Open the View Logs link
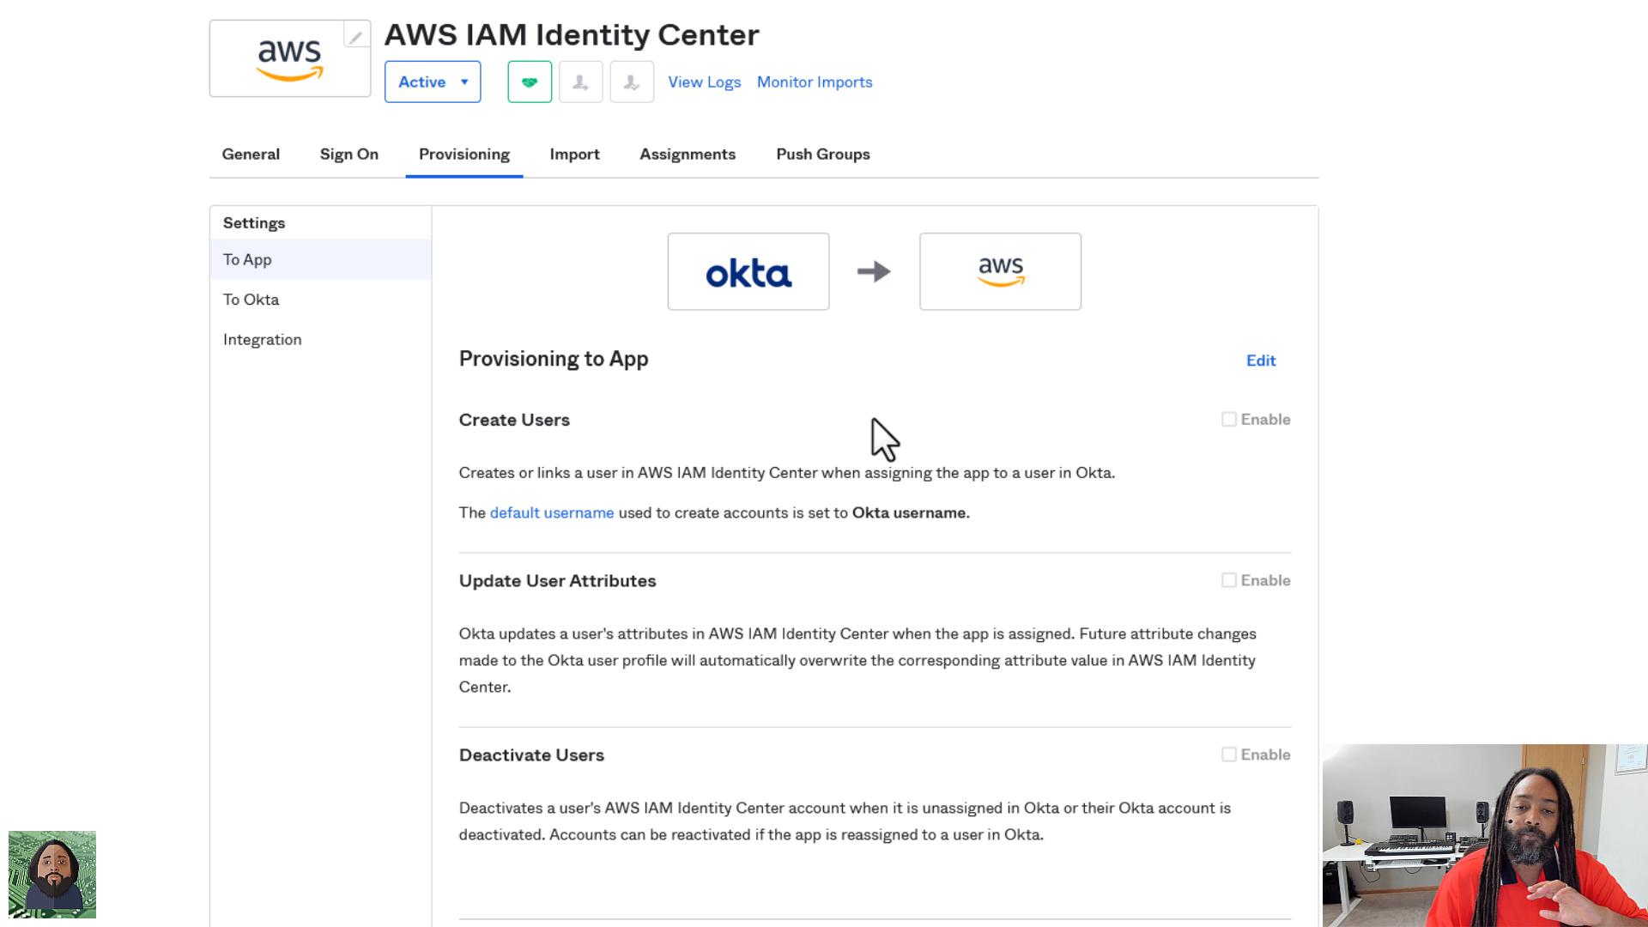The image size is (1648, 927). click(x=705, y=82)
